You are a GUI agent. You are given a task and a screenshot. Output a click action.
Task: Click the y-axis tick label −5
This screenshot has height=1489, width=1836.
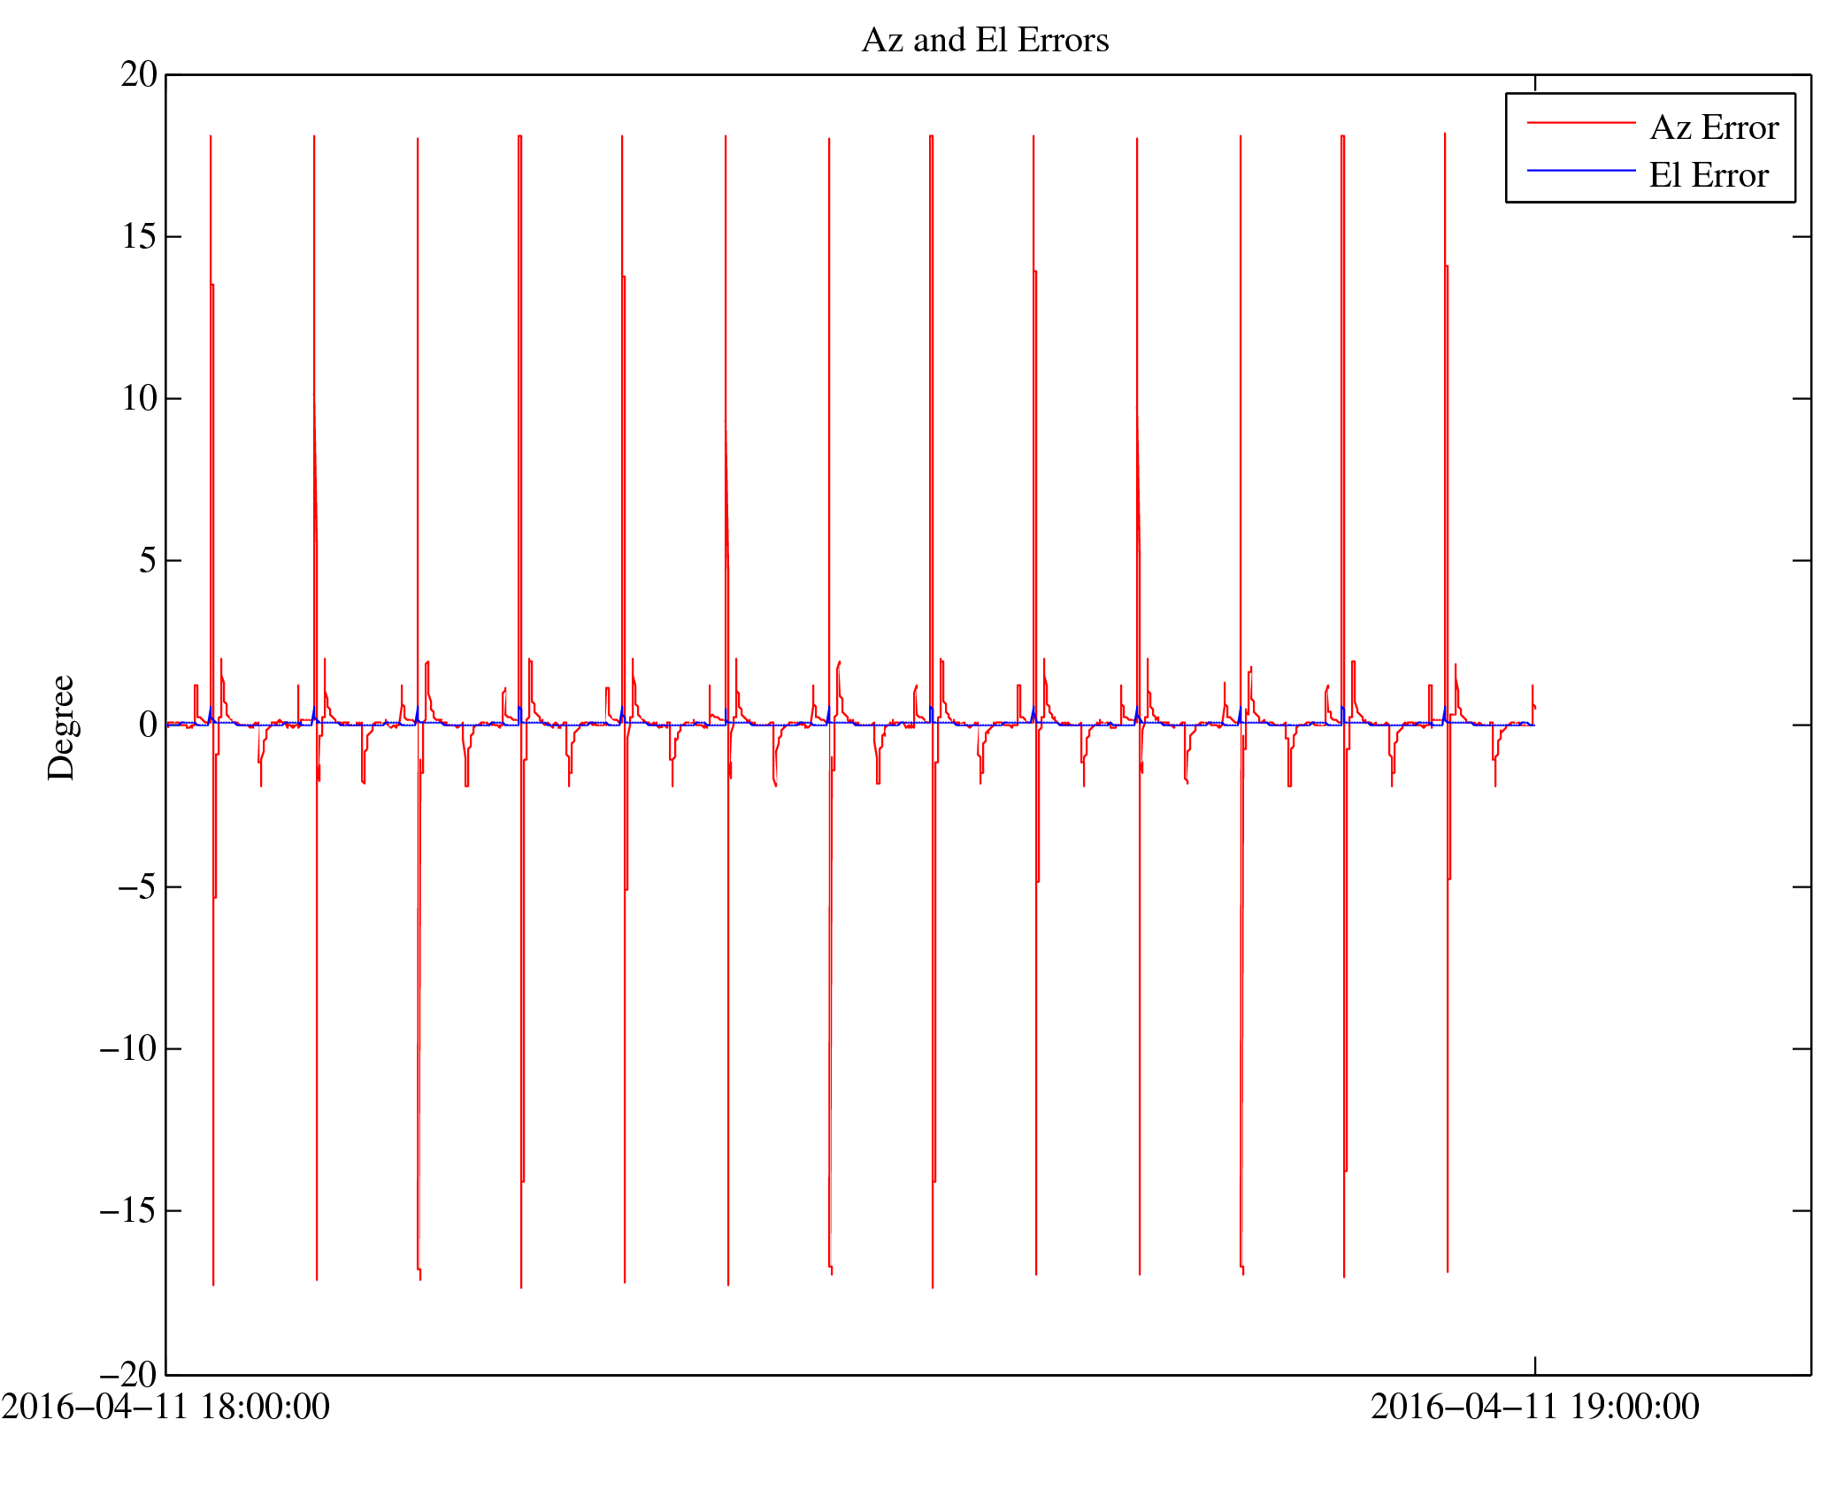(137, 887)
